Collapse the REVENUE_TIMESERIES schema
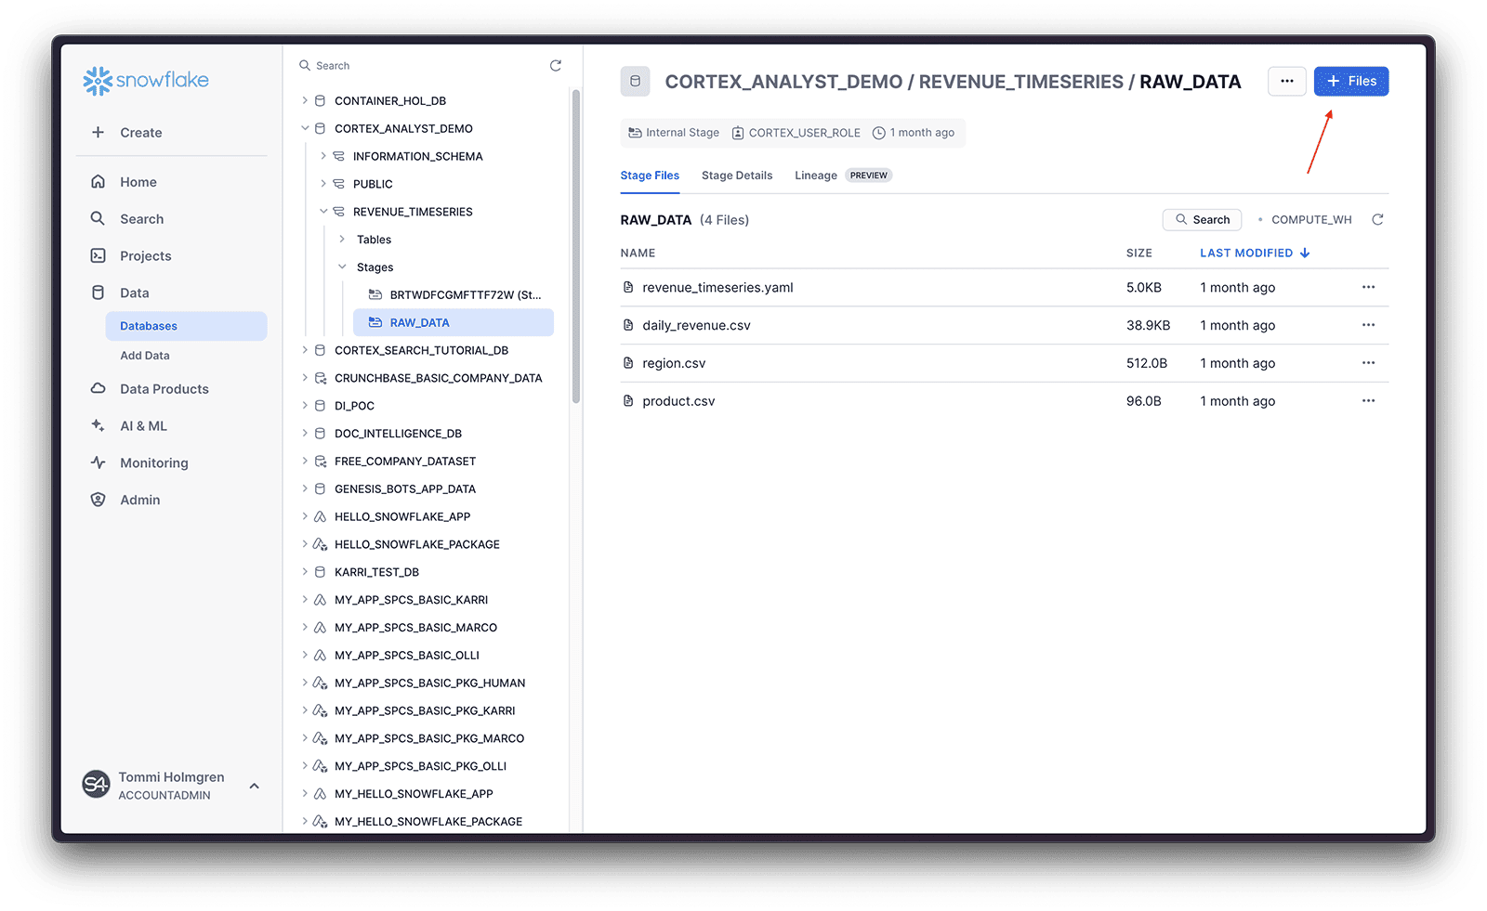This screenshot has height=911, width=1487. (323, 212)
